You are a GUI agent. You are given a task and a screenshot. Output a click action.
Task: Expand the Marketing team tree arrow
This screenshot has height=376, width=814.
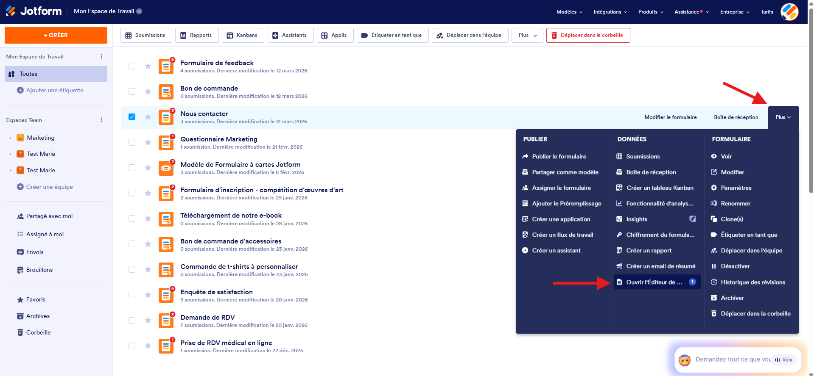10,138
